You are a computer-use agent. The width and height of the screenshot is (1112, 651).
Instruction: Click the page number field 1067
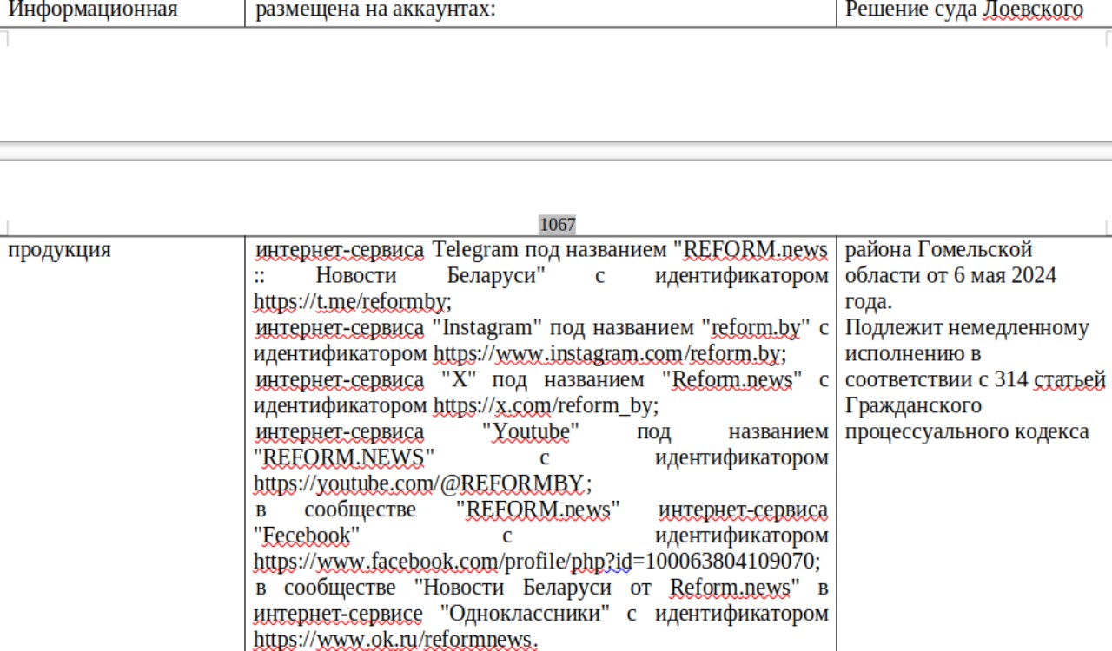coord(558,225)
